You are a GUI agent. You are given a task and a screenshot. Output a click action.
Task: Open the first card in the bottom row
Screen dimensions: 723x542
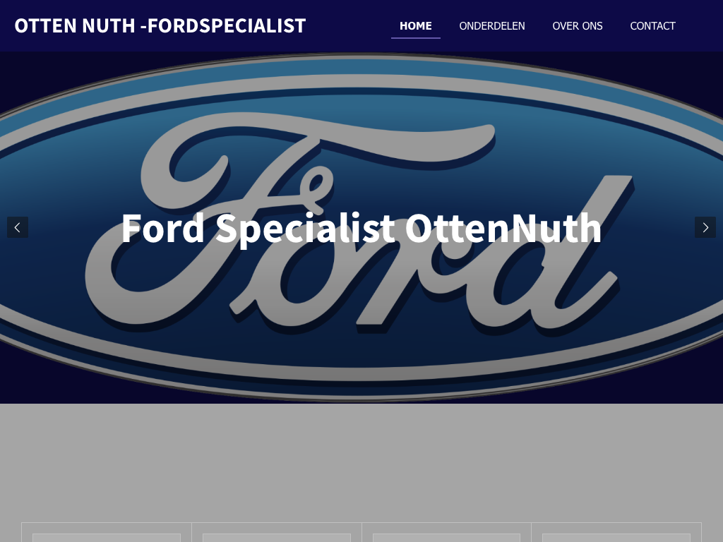click(x=107, y=532)
